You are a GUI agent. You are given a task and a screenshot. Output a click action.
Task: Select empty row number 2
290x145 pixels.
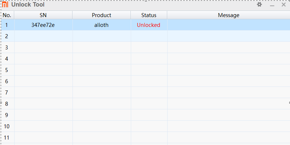146,36
